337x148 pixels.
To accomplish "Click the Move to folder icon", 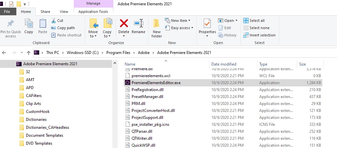I will coord(93,24).
